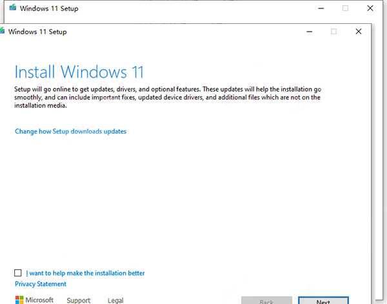This screenshot has width=387, height=304.
Task: Open the Legal link at bottom
Action: (115, 300)
